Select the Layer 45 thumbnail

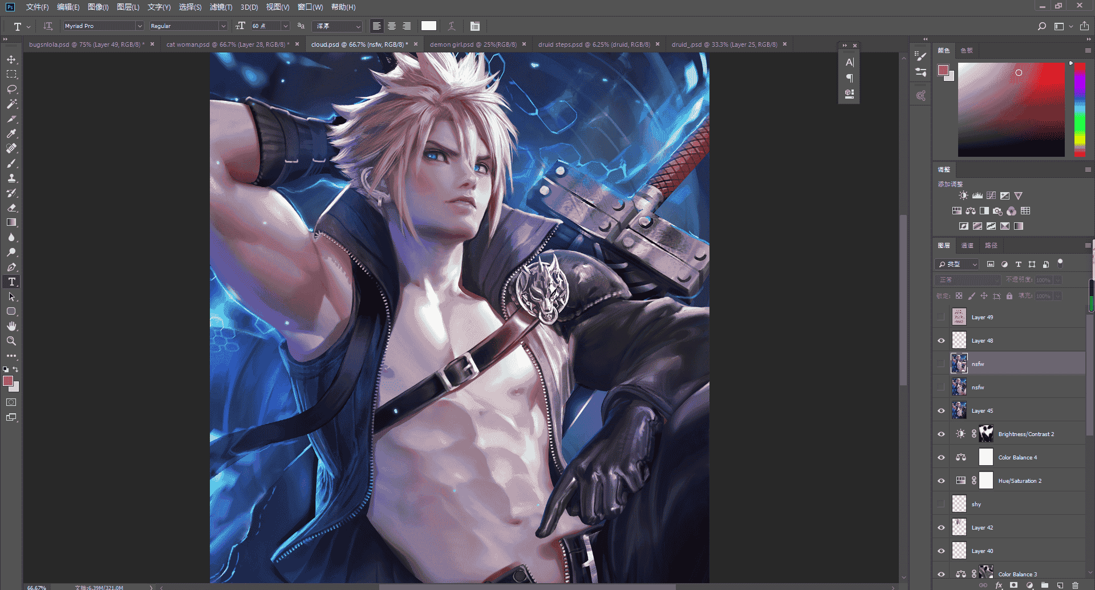(x=959, y=410)
